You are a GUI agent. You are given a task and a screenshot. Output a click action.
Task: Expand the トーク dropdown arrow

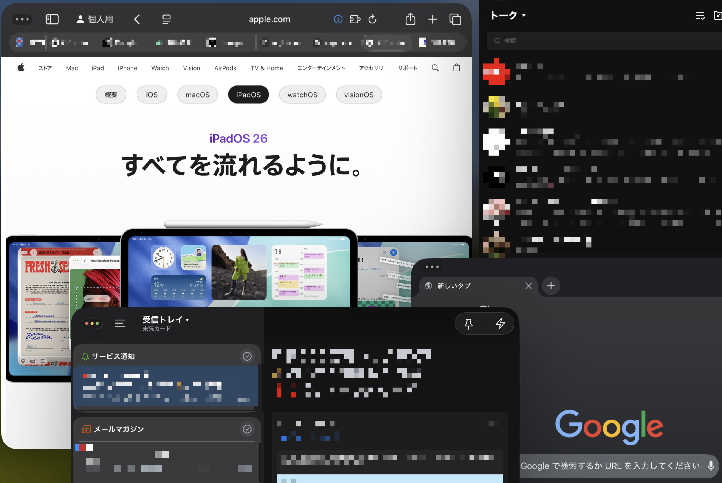coord(524,16)
